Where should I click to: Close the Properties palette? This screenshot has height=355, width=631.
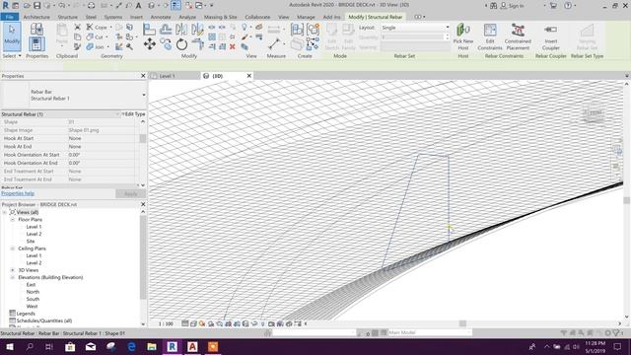tap(143, 76)
